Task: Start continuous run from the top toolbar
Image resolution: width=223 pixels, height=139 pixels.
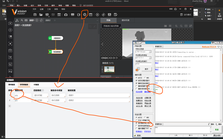Action: click(103, 15)
